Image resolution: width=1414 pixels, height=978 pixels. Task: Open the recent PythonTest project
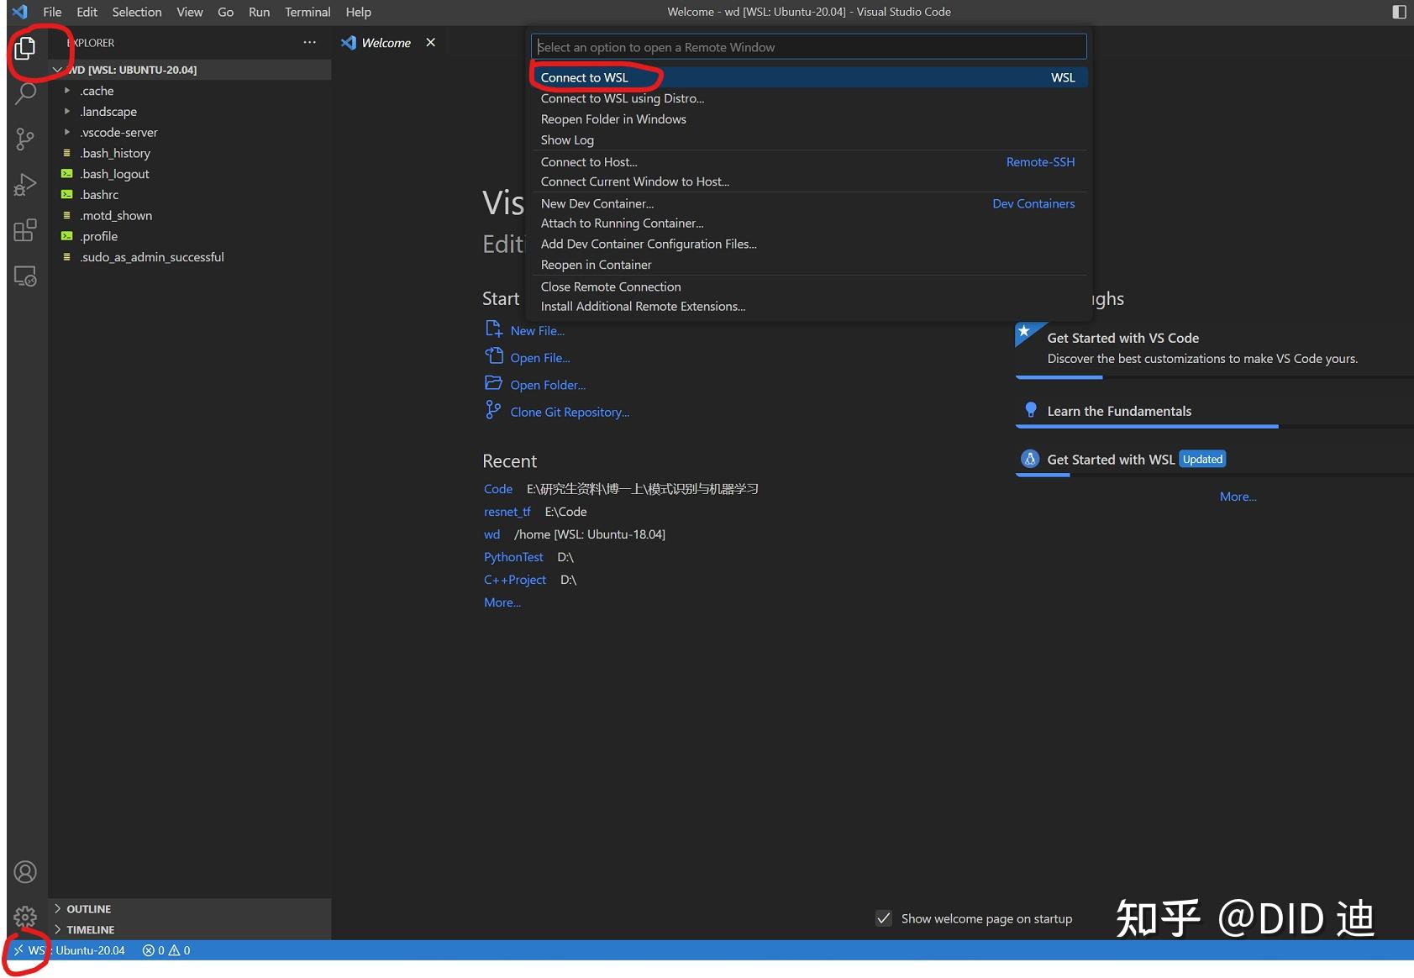point(513,556)
